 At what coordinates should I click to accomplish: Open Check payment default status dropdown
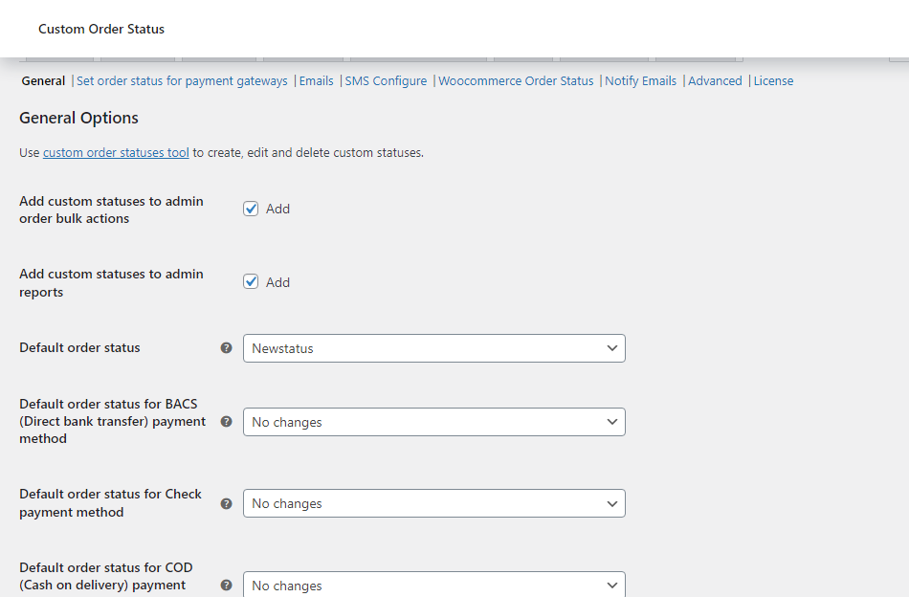(433, 503)
